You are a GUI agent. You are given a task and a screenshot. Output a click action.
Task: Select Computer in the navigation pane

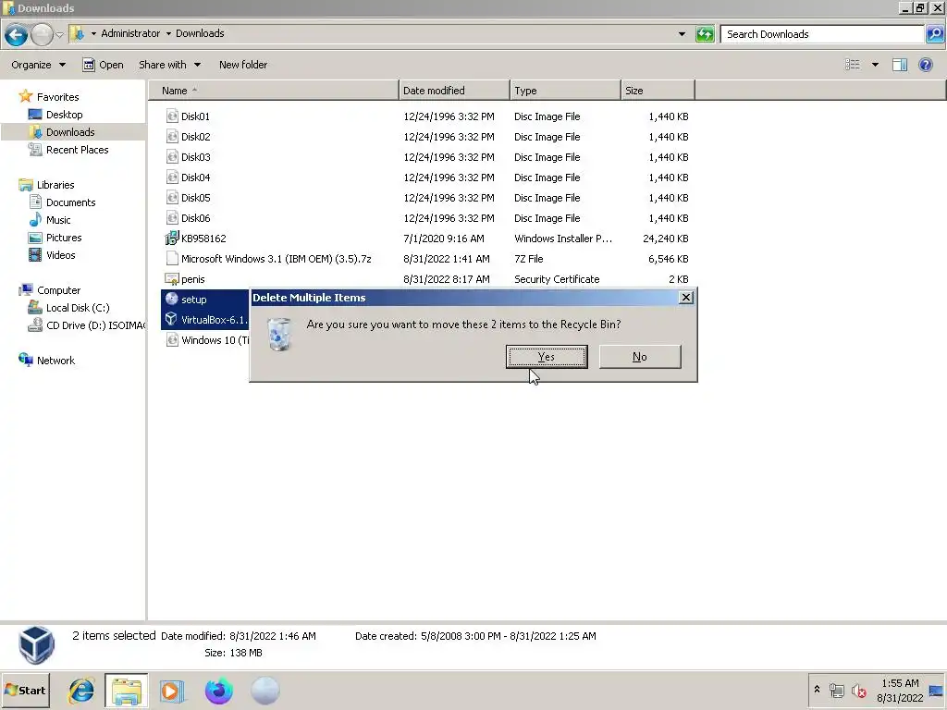[x=50, y=290]
